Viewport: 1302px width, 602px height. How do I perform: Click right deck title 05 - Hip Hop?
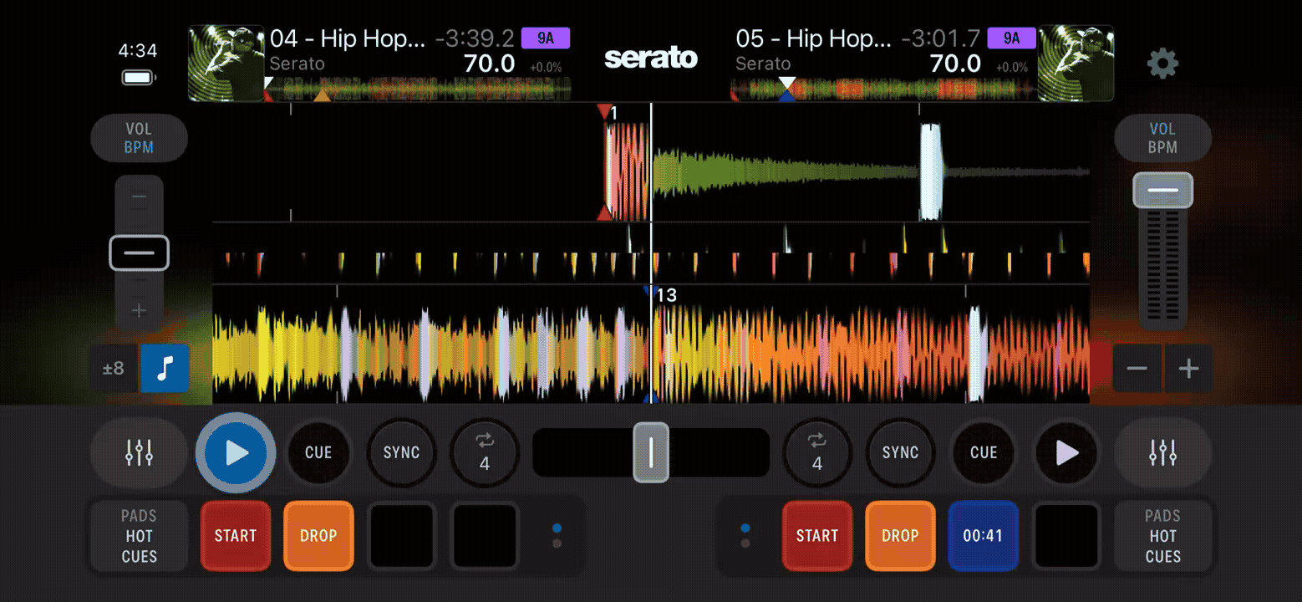(x=814, y=38)
